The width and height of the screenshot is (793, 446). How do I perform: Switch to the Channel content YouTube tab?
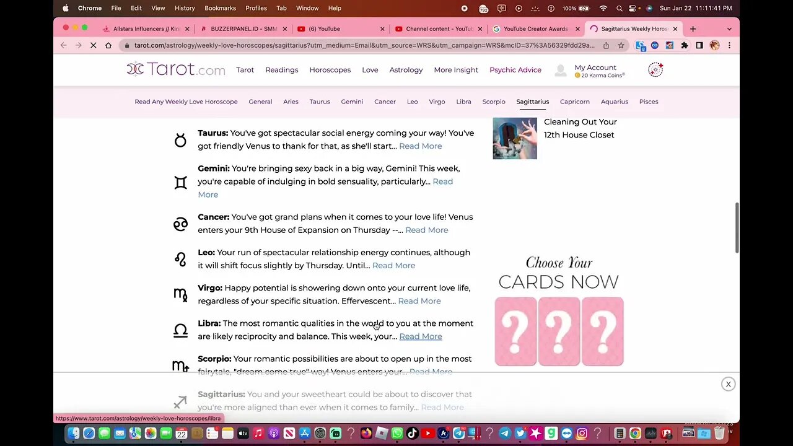[x=436, y=28]
